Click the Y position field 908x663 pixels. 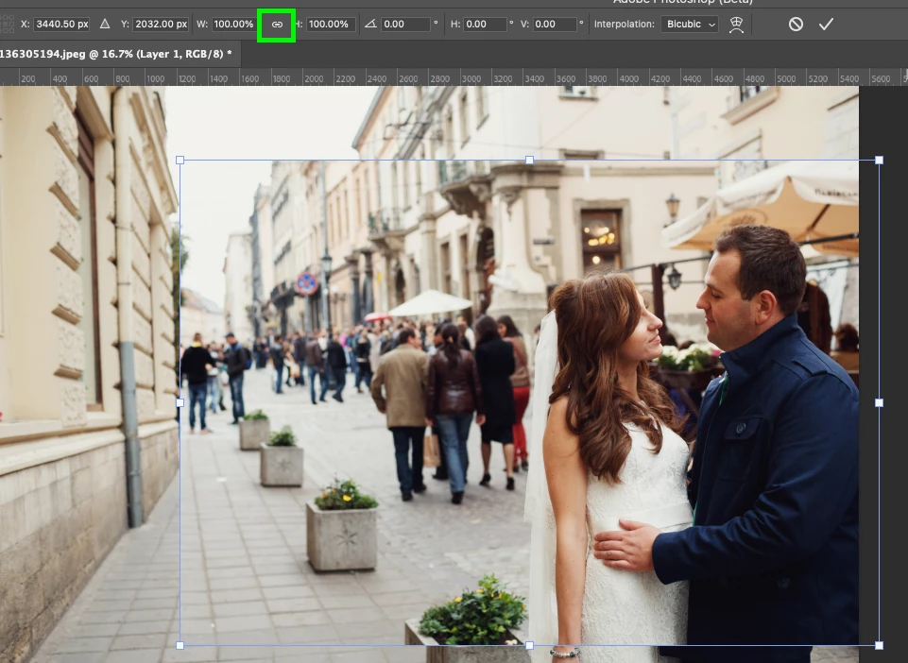(x=161, y=25)
